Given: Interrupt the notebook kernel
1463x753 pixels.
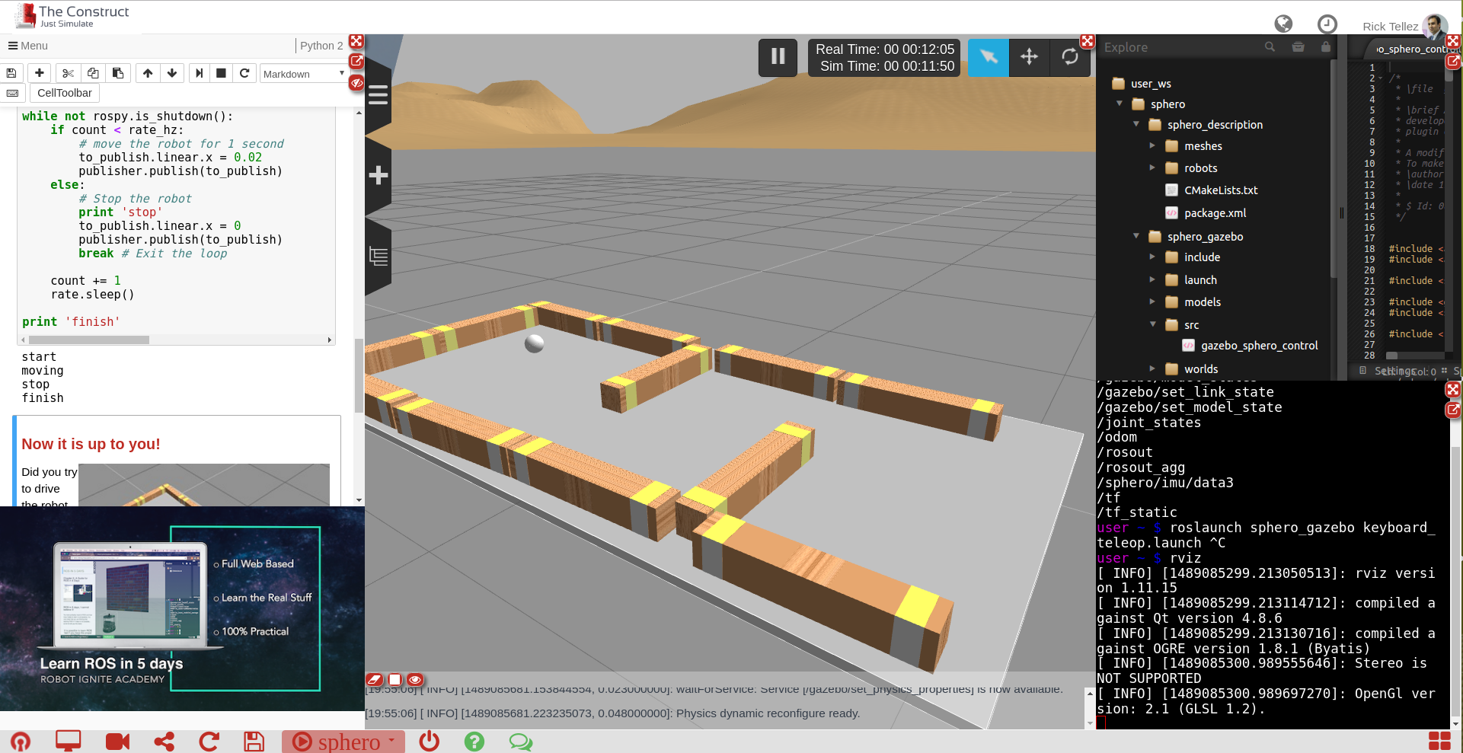Looking at the screenshot, I should 221,73.
